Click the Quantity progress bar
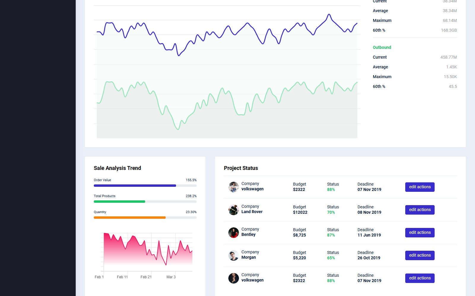 click(x=145, y=218)
